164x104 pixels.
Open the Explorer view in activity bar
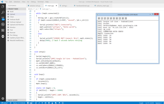click(x=3, y=7)
